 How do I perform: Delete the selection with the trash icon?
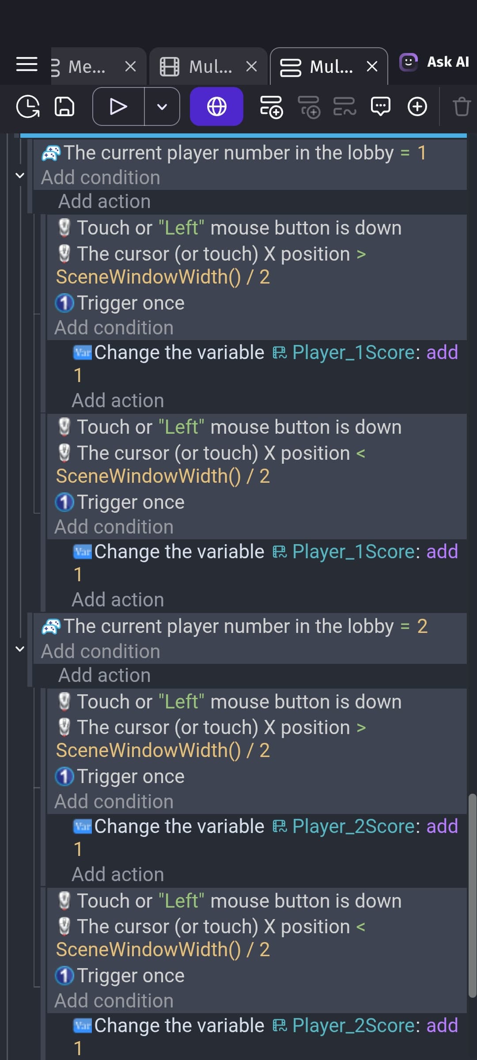[x=462, y=106]
